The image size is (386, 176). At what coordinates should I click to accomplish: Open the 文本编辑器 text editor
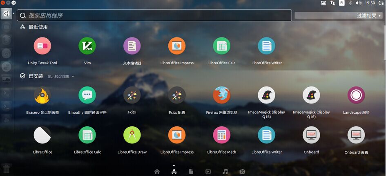132,46
